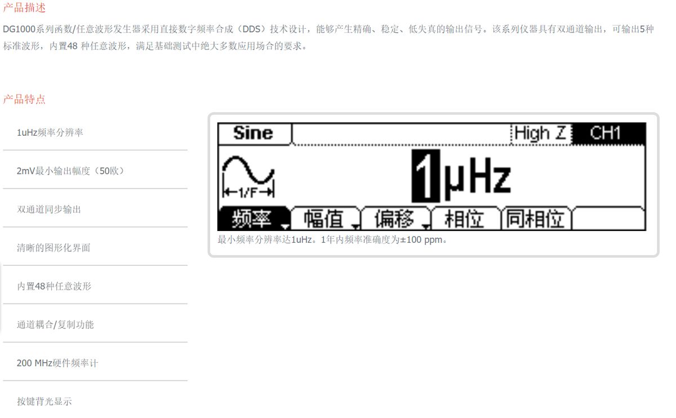676x418 pixels.
Task: Select the 偏移 softkey on the display
Action: click(396, 219)
